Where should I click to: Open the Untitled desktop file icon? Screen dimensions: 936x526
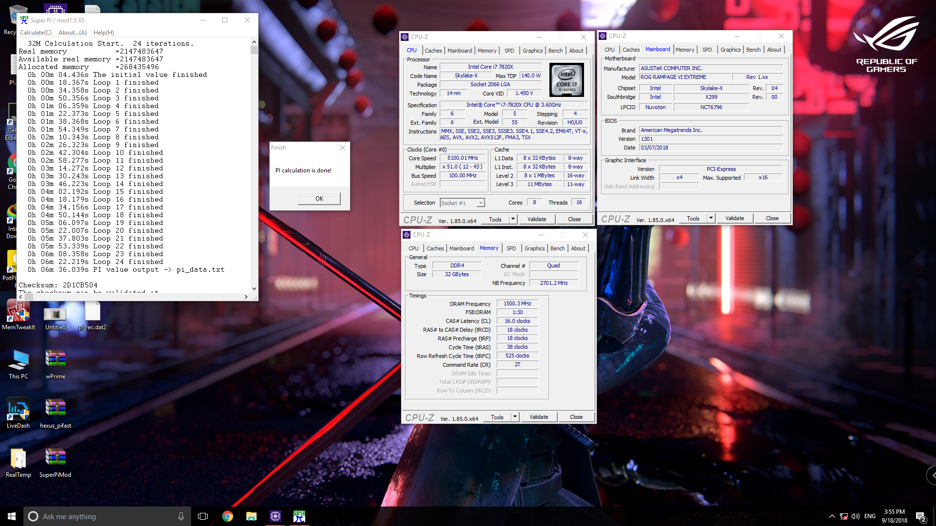55,317
